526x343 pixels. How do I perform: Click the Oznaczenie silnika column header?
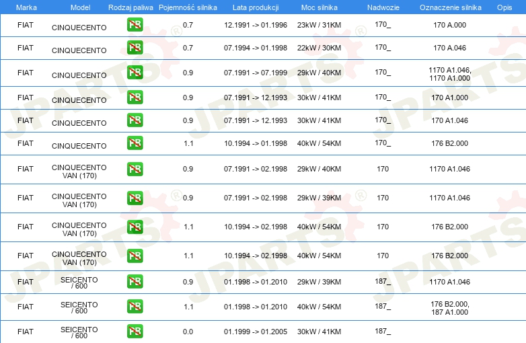click(x=450, y=7)
